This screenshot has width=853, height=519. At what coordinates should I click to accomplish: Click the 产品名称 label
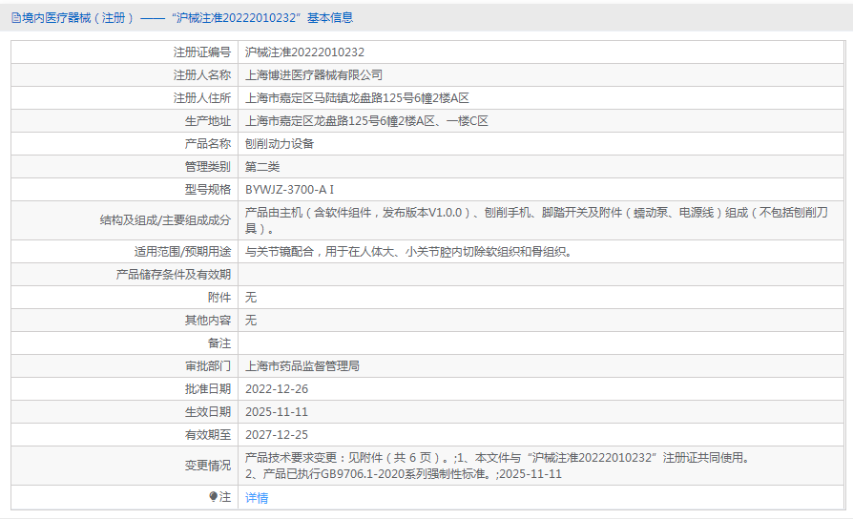point(208,144)
